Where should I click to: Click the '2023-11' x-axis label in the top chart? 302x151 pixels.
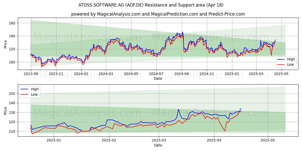click(x=56, y=74)
